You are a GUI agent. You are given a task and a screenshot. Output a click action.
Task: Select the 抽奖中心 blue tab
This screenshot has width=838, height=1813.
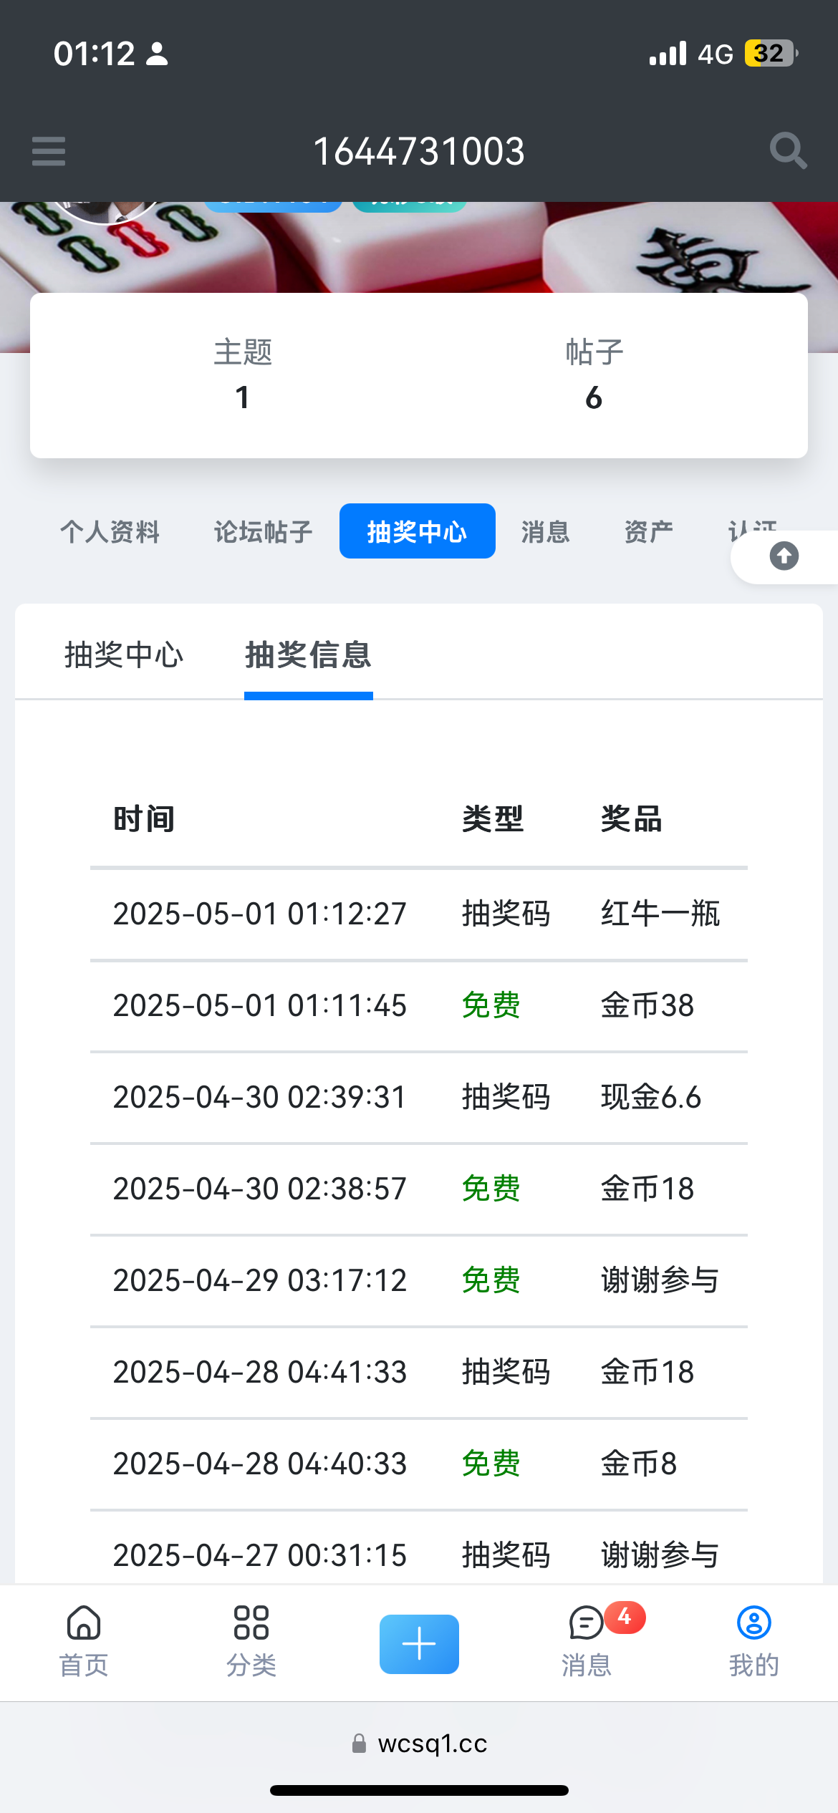click(417, 531)
